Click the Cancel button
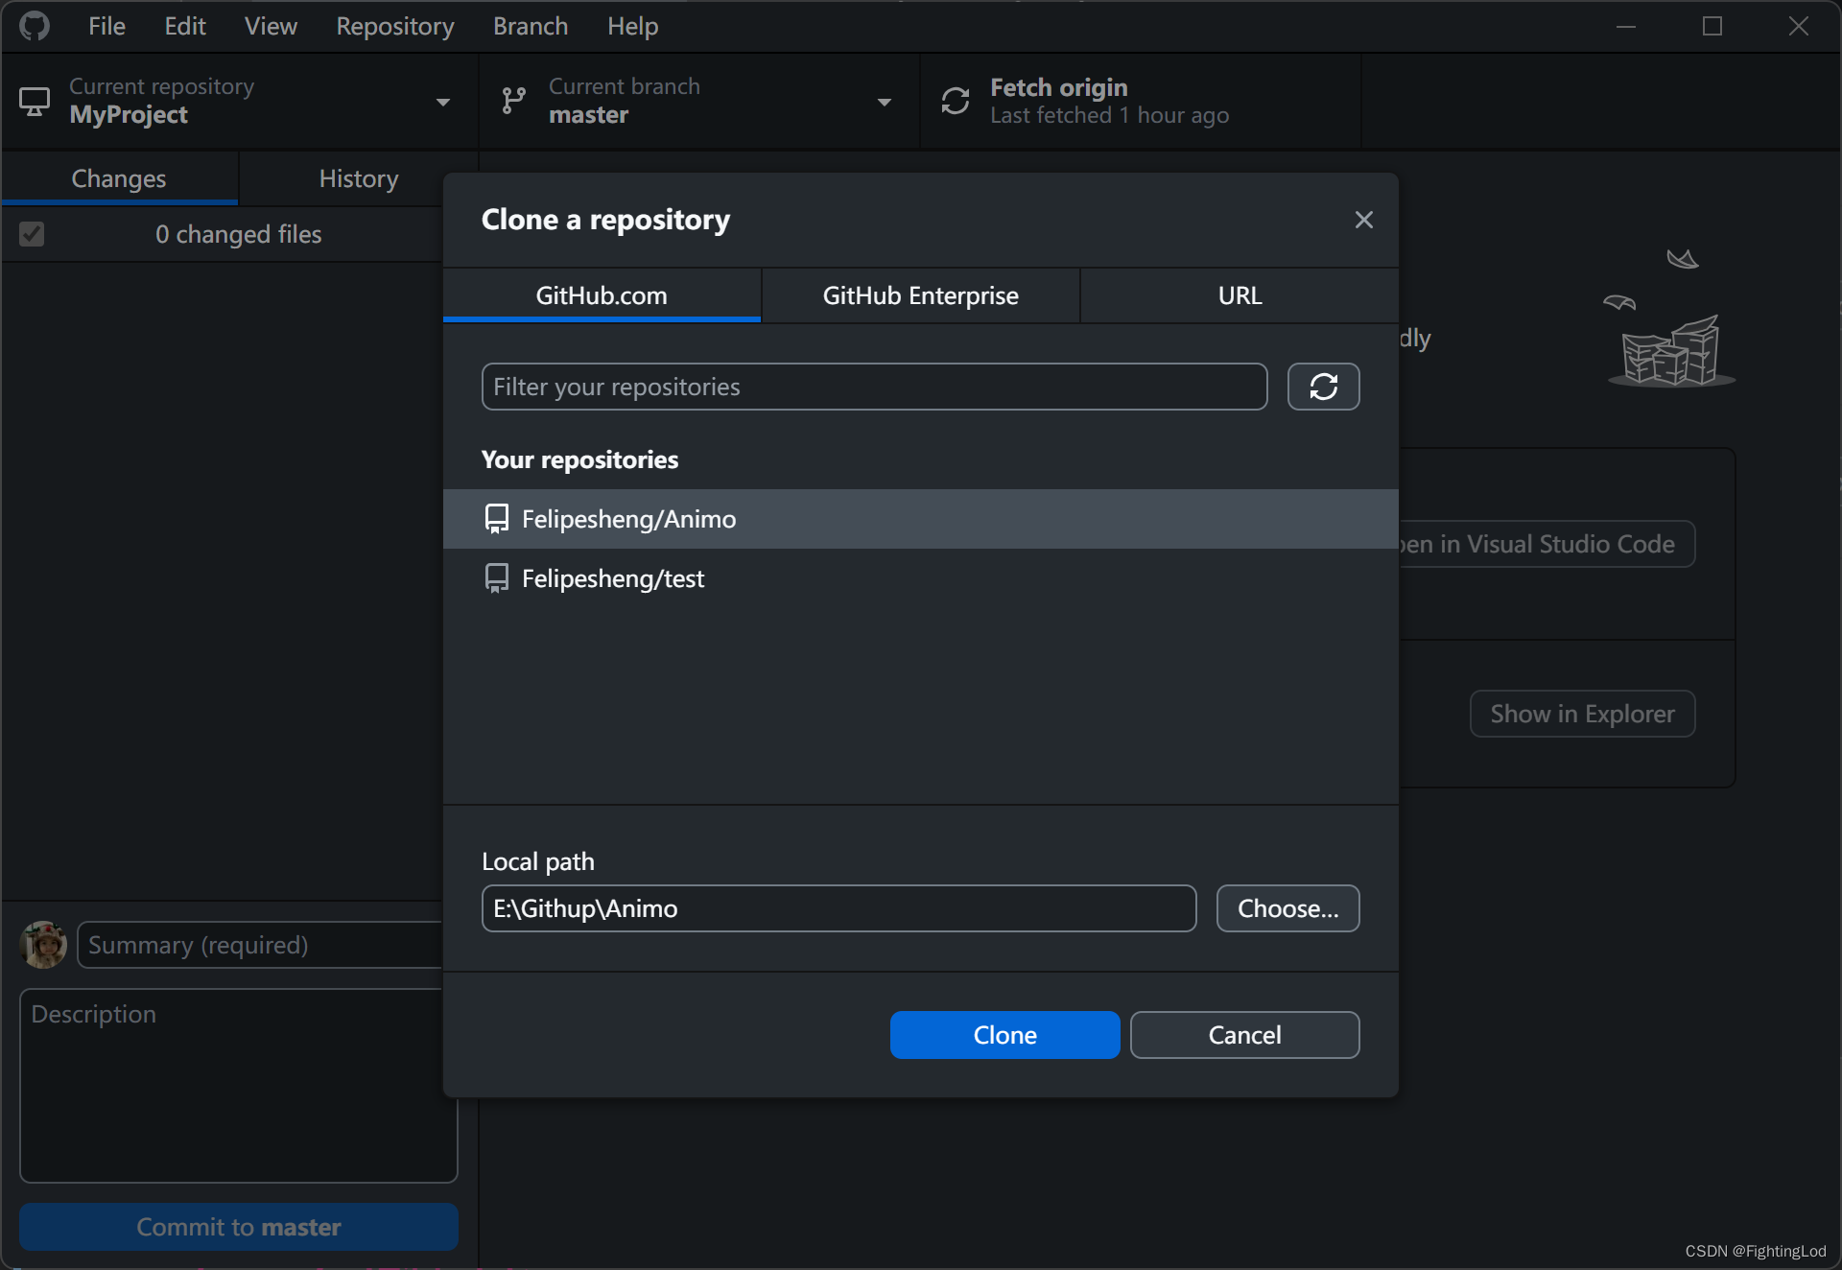 pyautogui.click(x=1244, y=1035)
